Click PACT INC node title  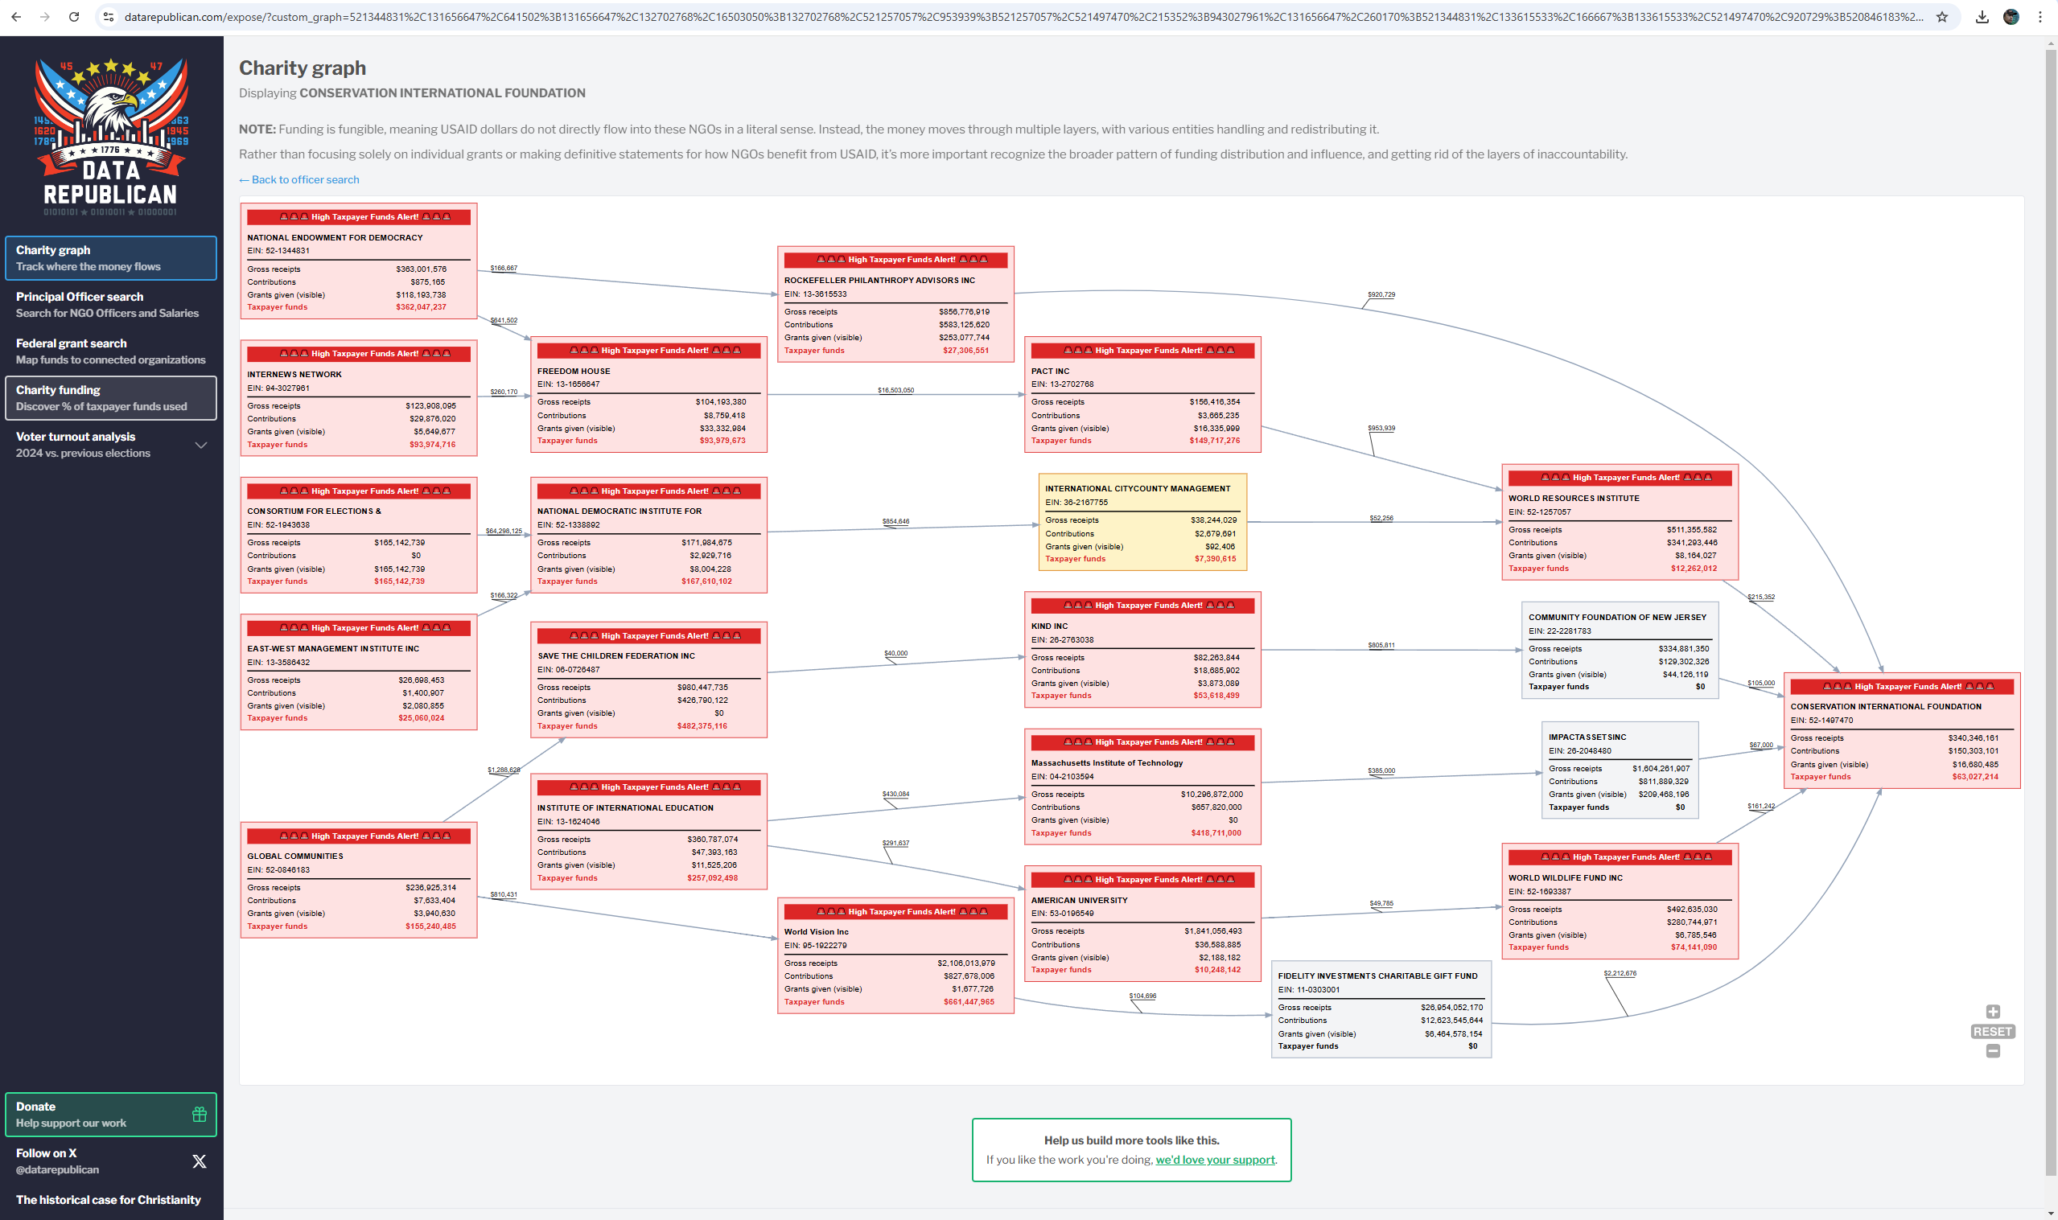click(1050, 372)
